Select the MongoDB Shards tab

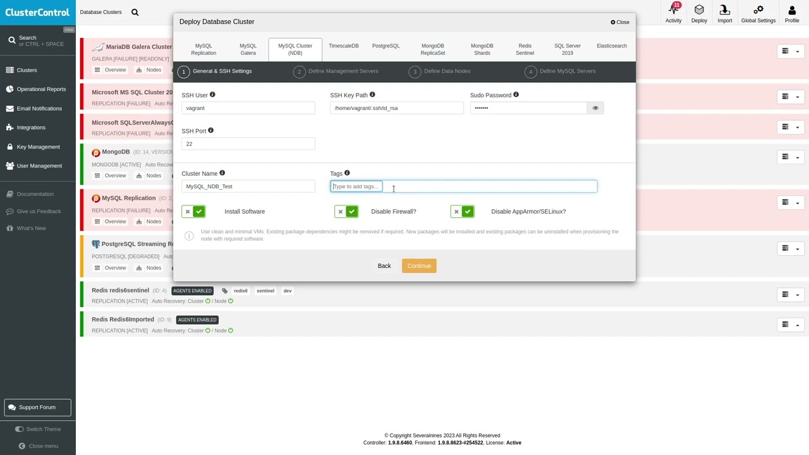coord(482,49)
